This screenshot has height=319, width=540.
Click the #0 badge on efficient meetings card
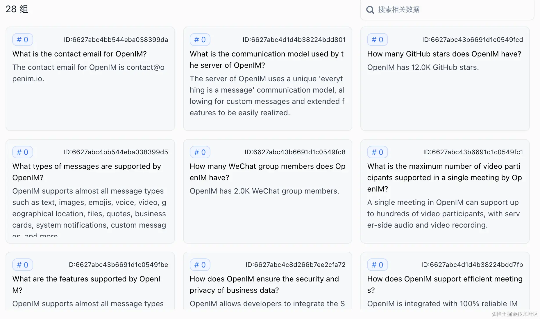[x=378, y=265]
